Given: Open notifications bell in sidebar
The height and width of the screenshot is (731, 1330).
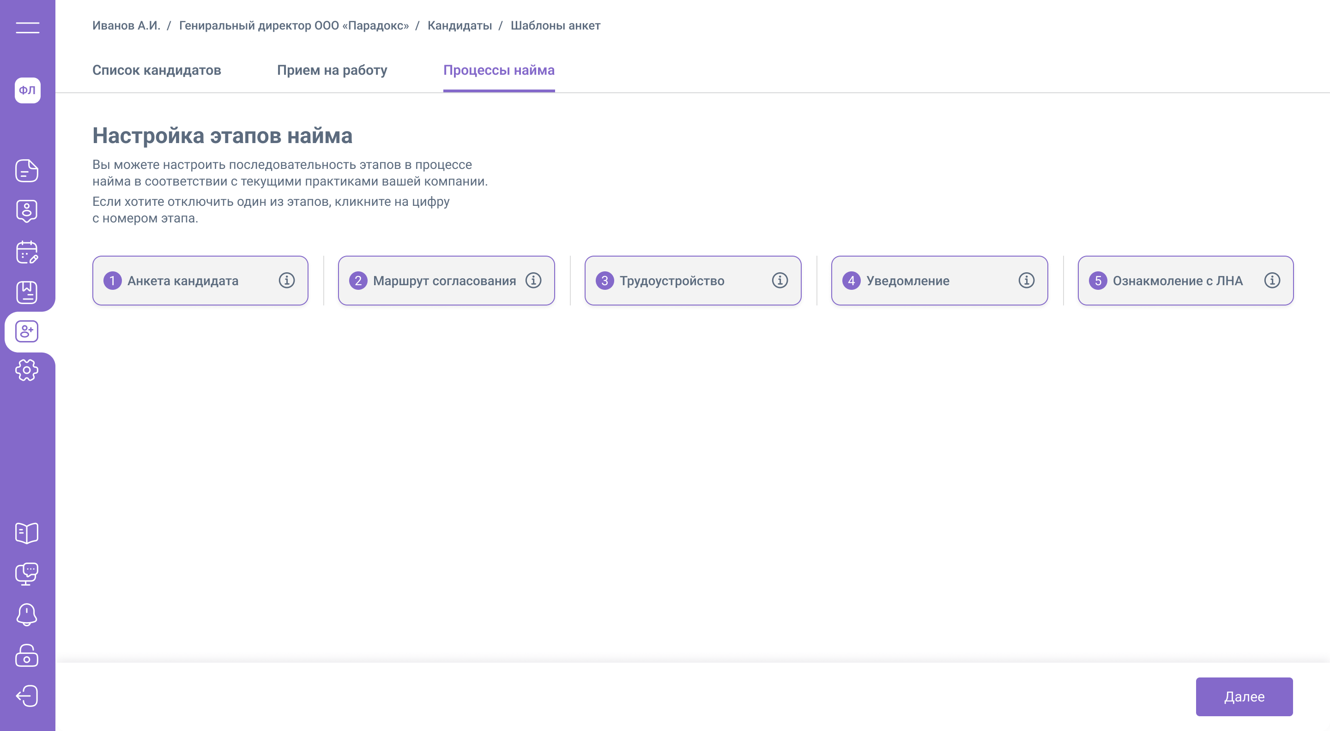Looking at the screenshot, I should pyautogui.click(x=27, y=614).
